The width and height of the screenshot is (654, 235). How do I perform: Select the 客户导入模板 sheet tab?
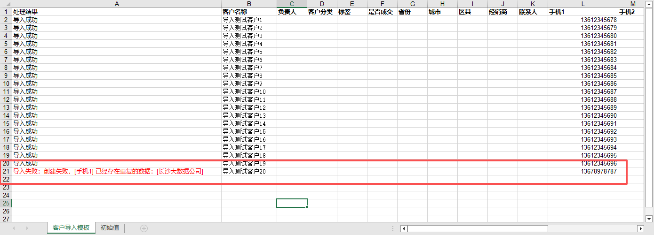coord(71,228)
